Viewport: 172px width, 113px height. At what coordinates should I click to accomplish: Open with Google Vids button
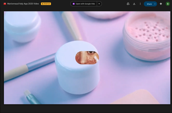[x=84, y=4]
